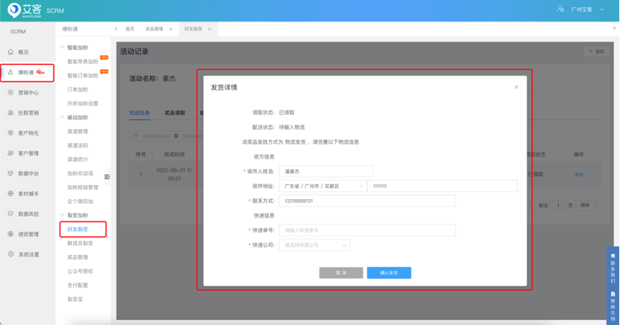Open 营销中心 marketing center sidebar icon
This screenshot has width=620, height=325.
coord(10,92)
